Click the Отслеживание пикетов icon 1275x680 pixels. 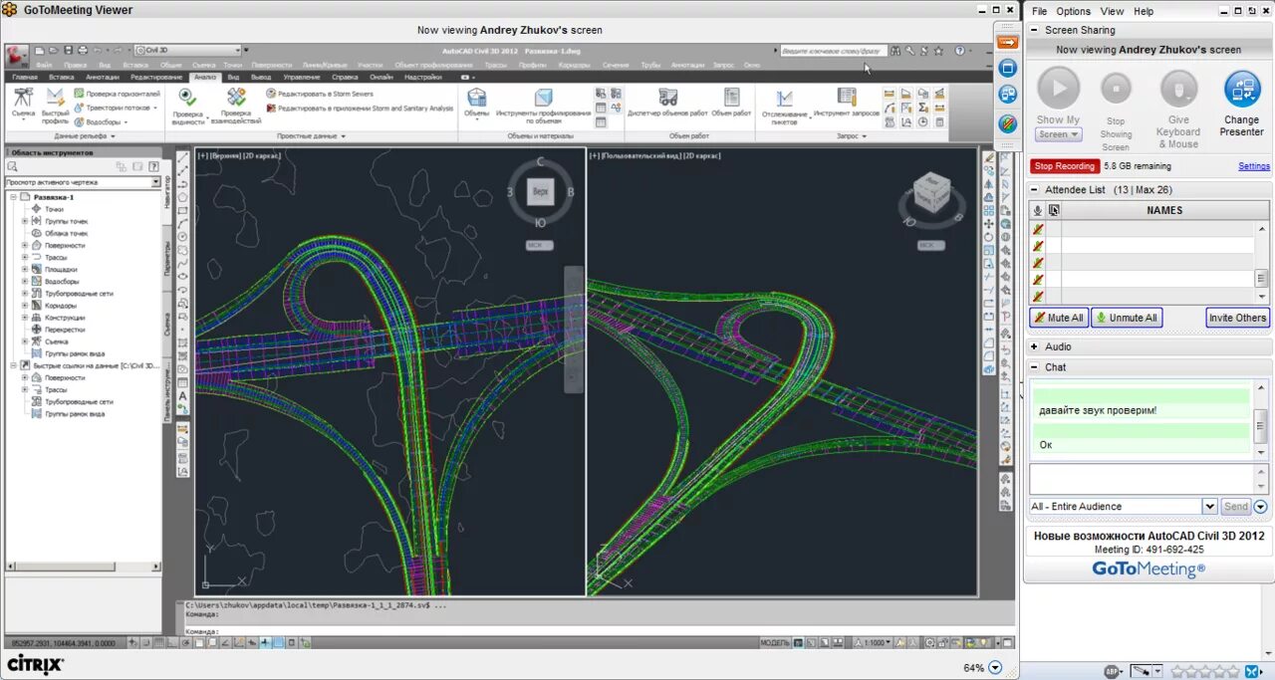coord(785,98)
